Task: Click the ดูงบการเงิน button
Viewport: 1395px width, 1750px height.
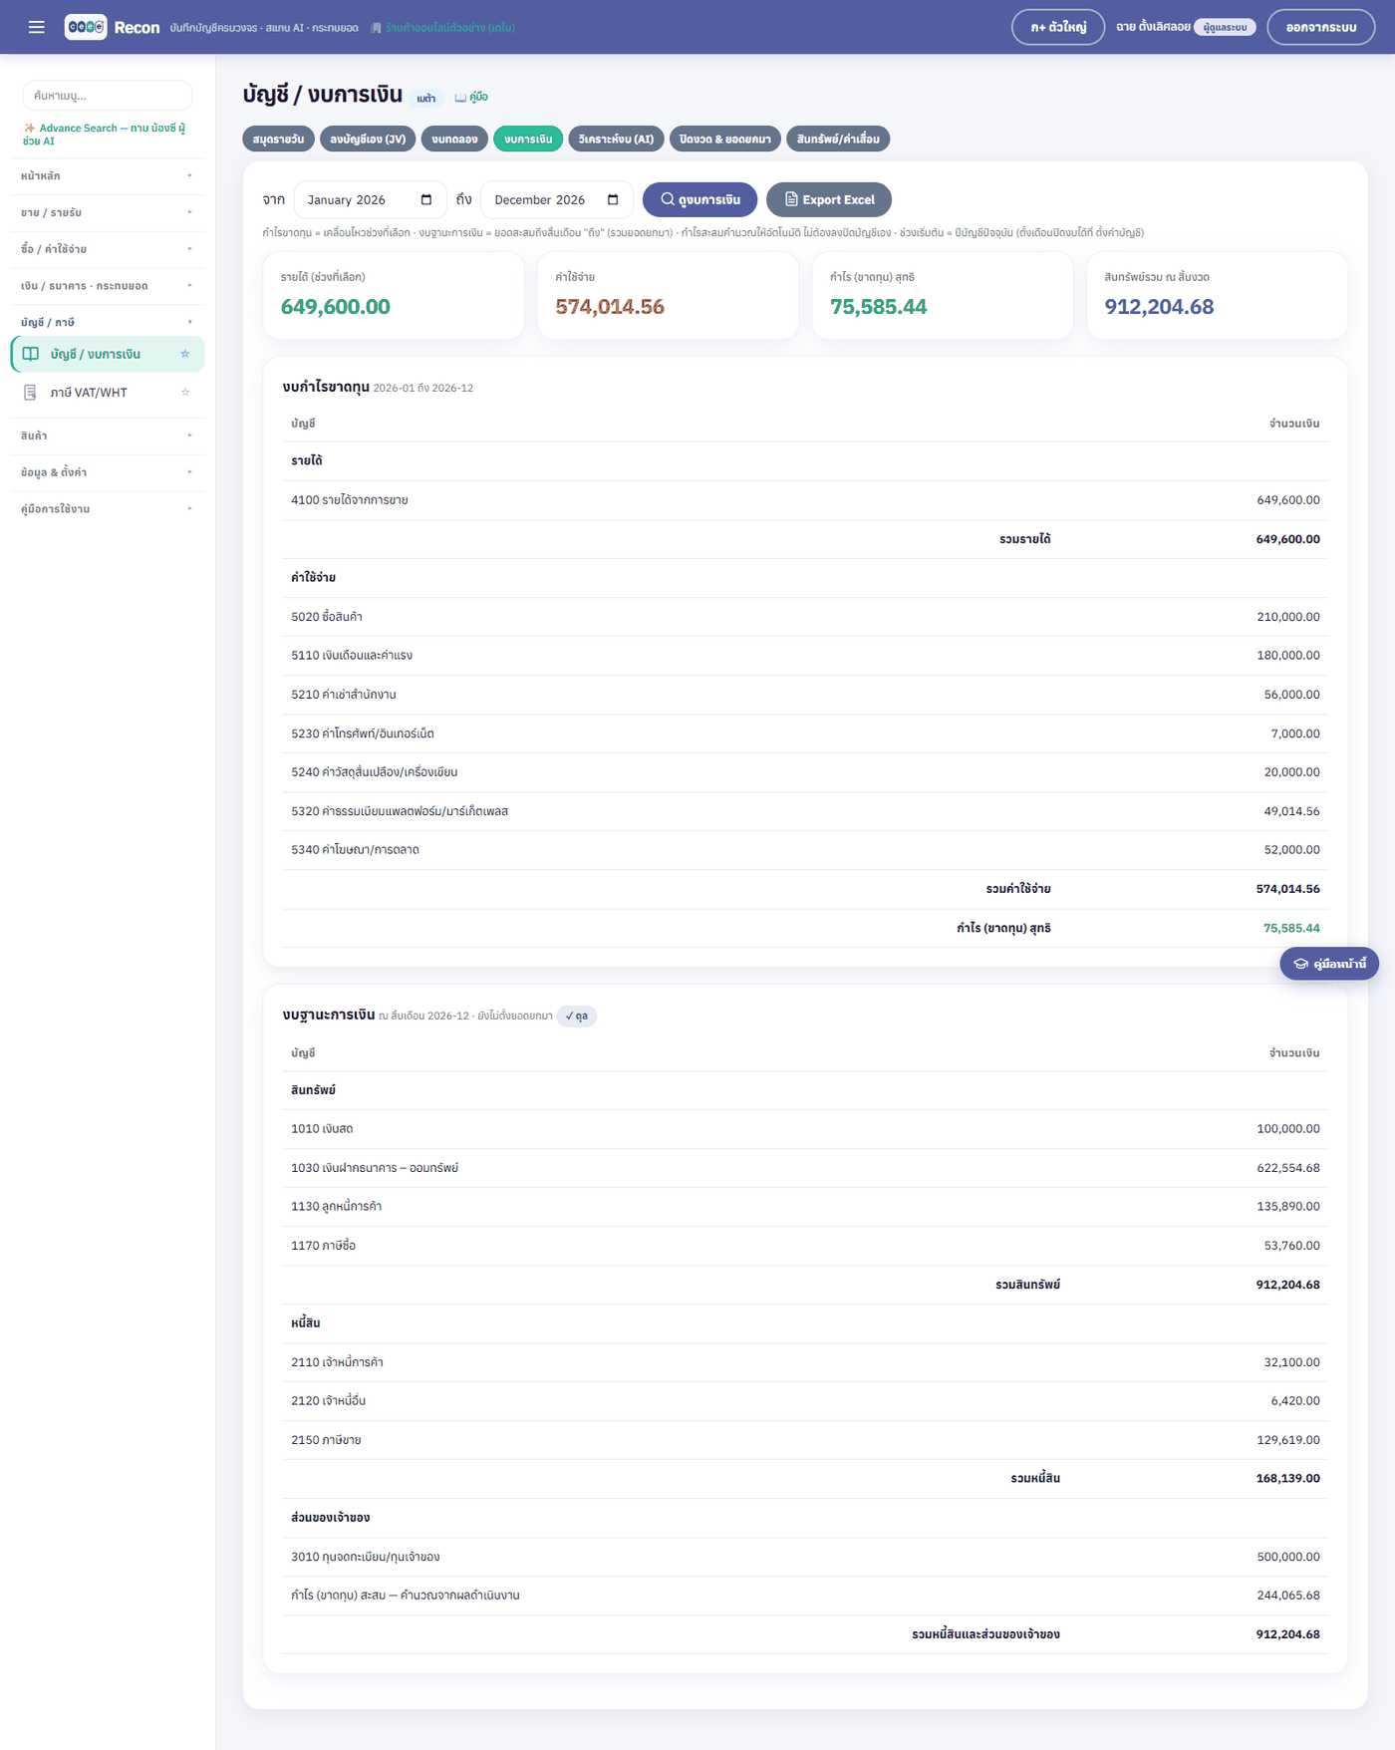Action: 699,199
